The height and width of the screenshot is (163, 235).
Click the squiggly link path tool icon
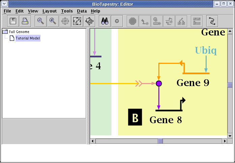(212, 21)
